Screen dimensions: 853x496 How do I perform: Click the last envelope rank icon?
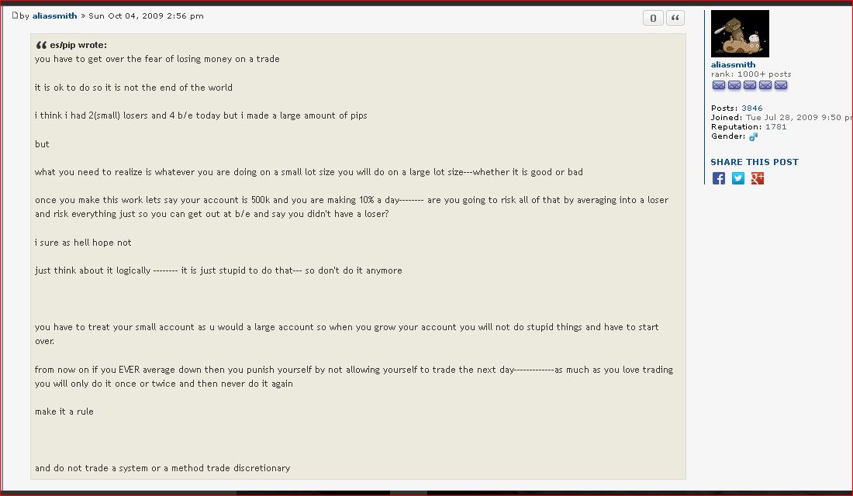781,85
